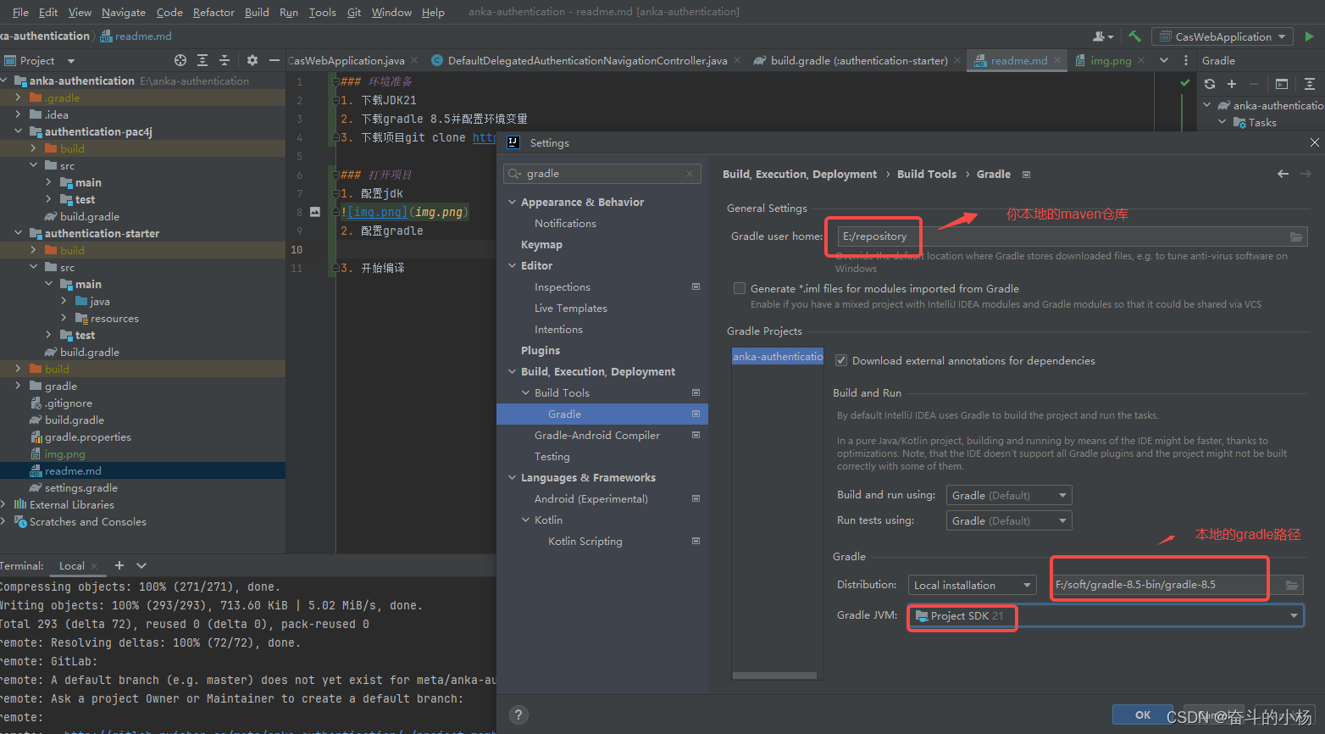
Task: Open terminal tabs dropdown chevron
Action: pos(141,565)
